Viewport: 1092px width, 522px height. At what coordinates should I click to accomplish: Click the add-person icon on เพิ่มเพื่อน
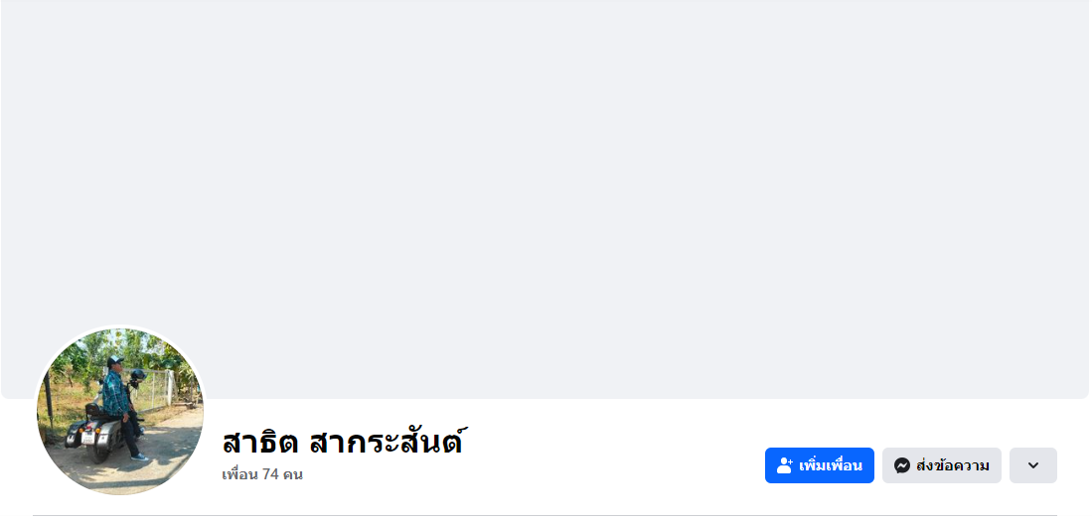click(784, 465)
